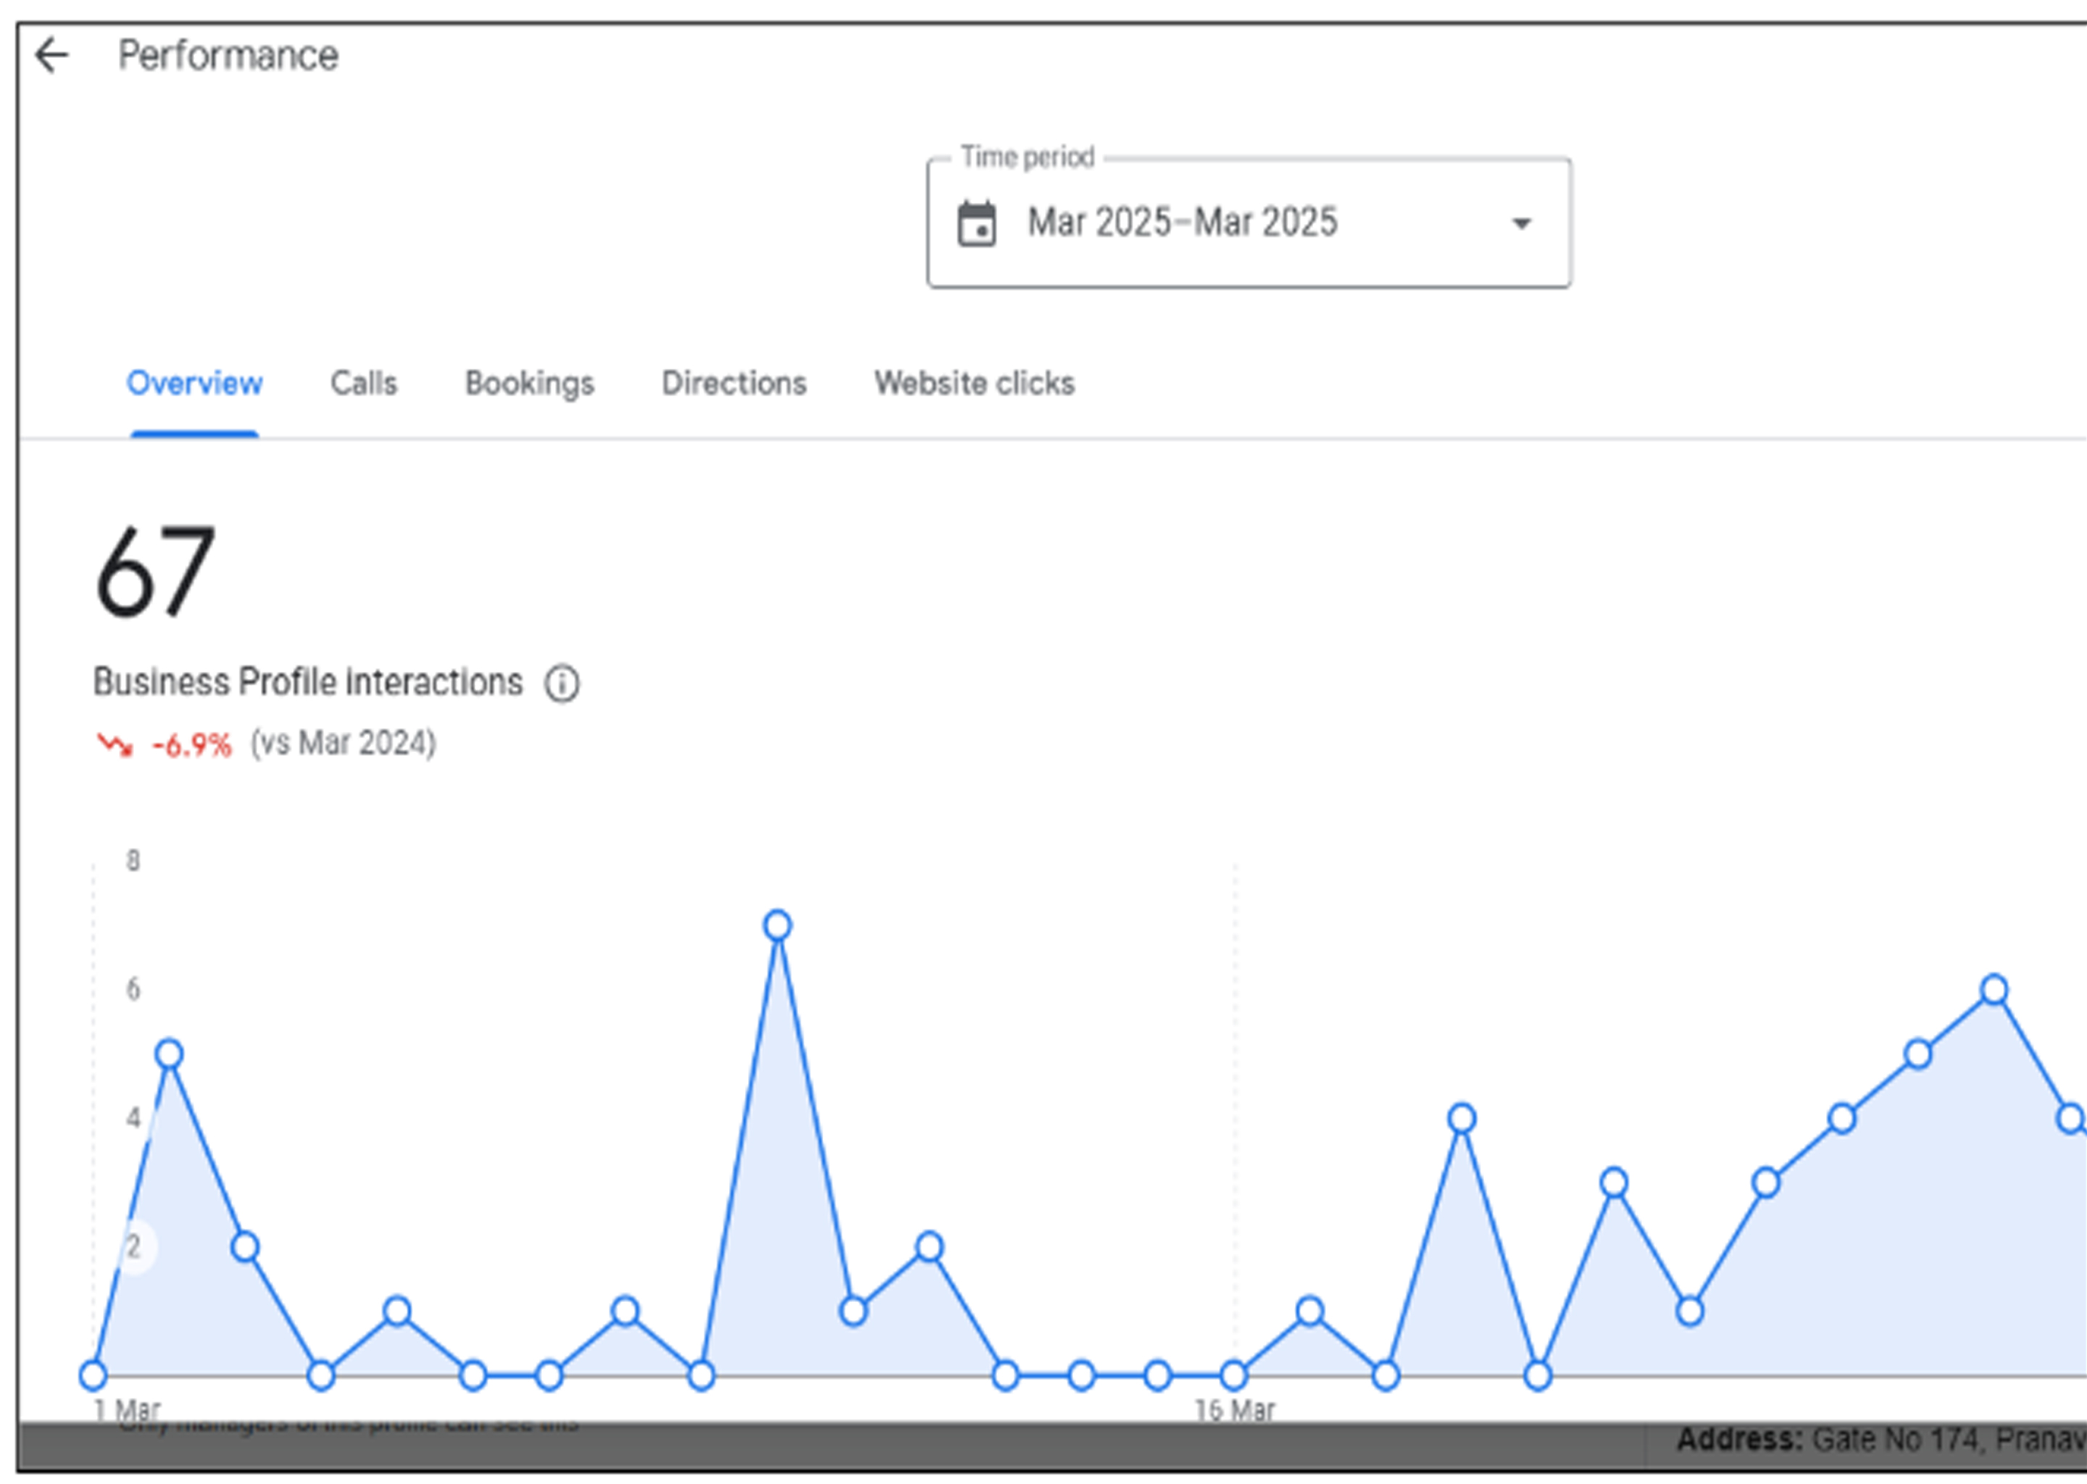Click the calendar icon in Time period
The width and height of the screenshot is (2087, 1484).
pos(976,224)
